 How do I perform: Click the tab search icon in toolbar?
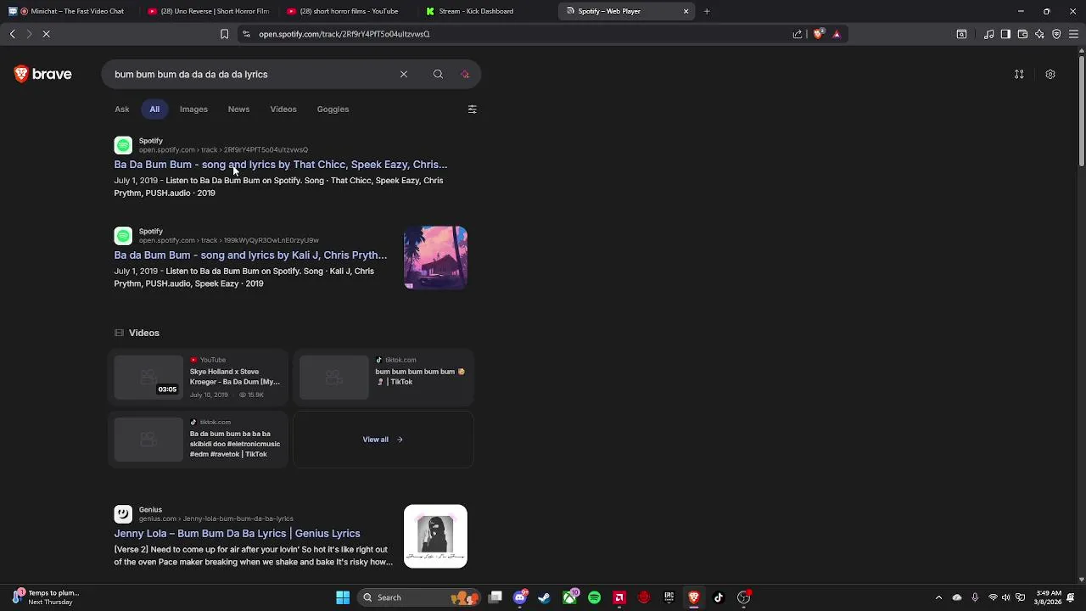(x=961, y=34)
